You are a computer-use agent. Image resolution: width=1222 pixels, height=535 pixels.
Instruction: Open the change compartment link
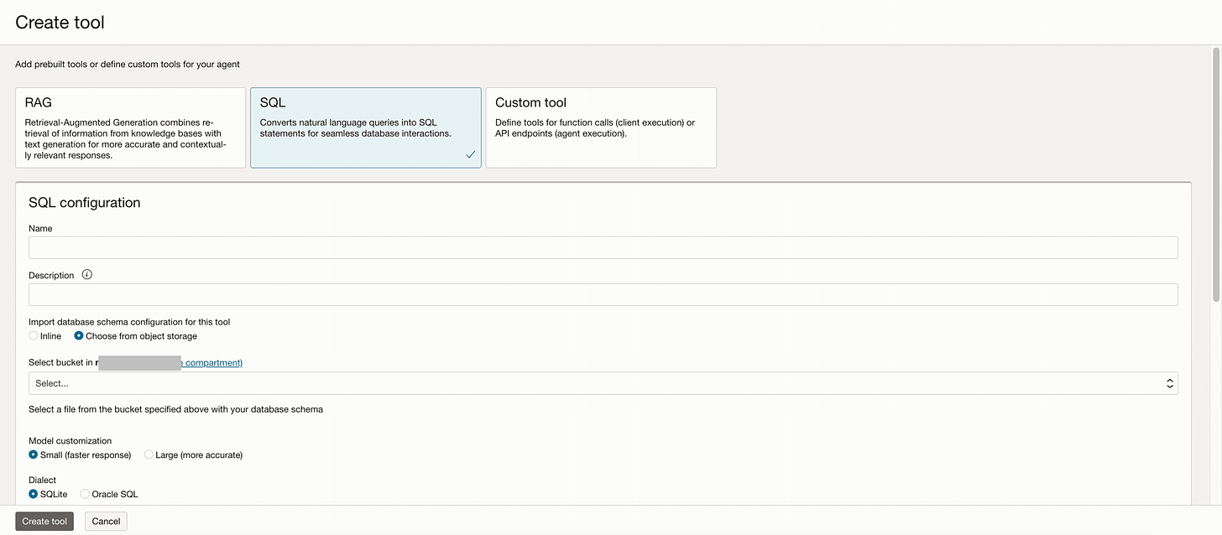211,362
